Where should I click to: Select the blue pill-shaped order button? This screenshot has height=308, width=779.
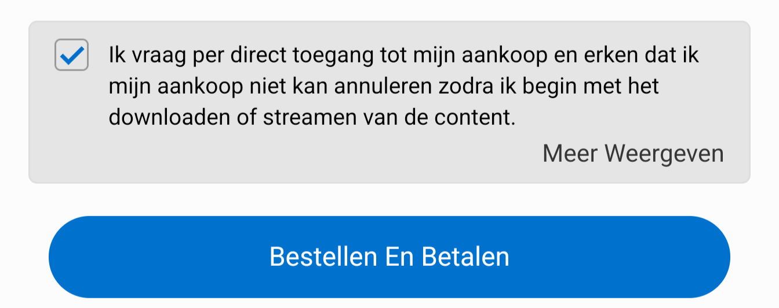click(389, 257)
